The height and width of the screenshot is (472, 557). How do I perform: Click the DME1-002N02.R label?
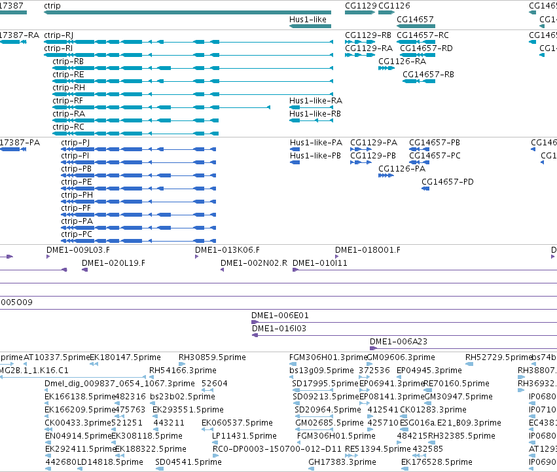(x=254, y=263)
